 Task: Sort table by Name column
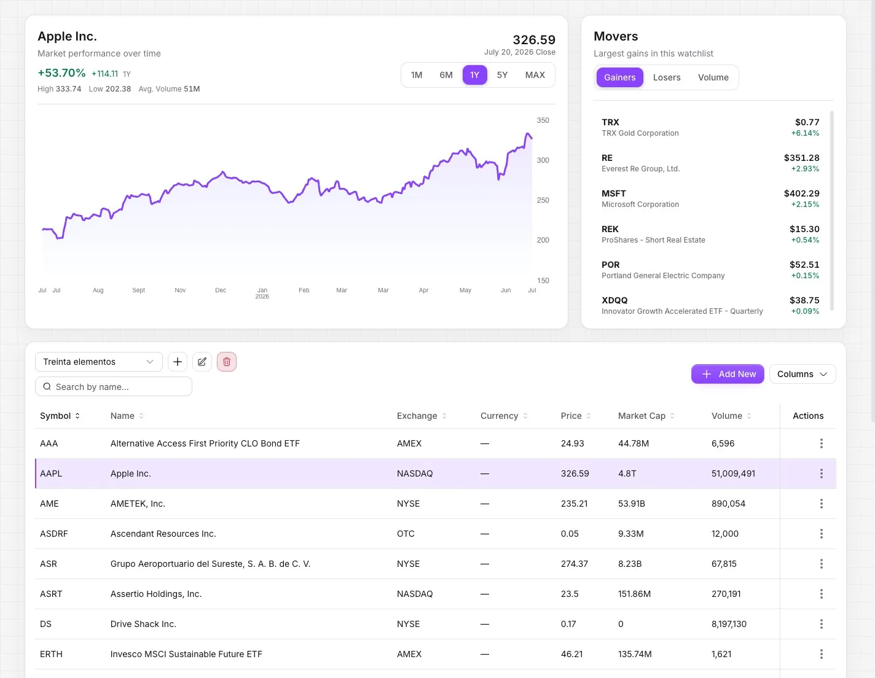point(127,416)
